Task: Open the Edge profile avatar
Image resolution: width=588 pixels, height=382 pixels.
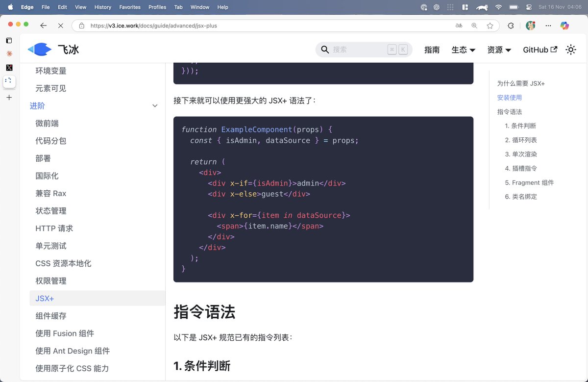Action: click(530, 25)
